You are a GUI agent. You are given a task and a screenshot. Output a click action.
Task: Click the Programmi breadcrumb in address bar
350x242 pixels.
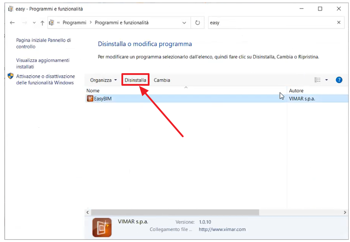pyautogui.click(x=74, y=23)
